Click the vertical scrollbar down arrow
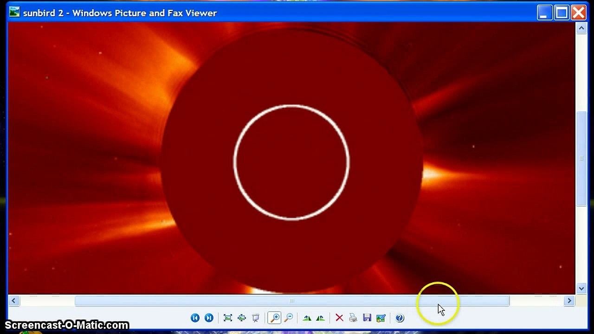This screenshot has height=334, width=594. (582, 289)
